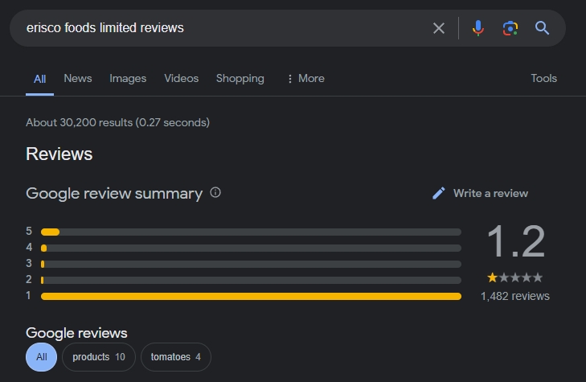Clear the search box with the X icon
The height and width of the screenshot is (382, 586).
(439, 28)
